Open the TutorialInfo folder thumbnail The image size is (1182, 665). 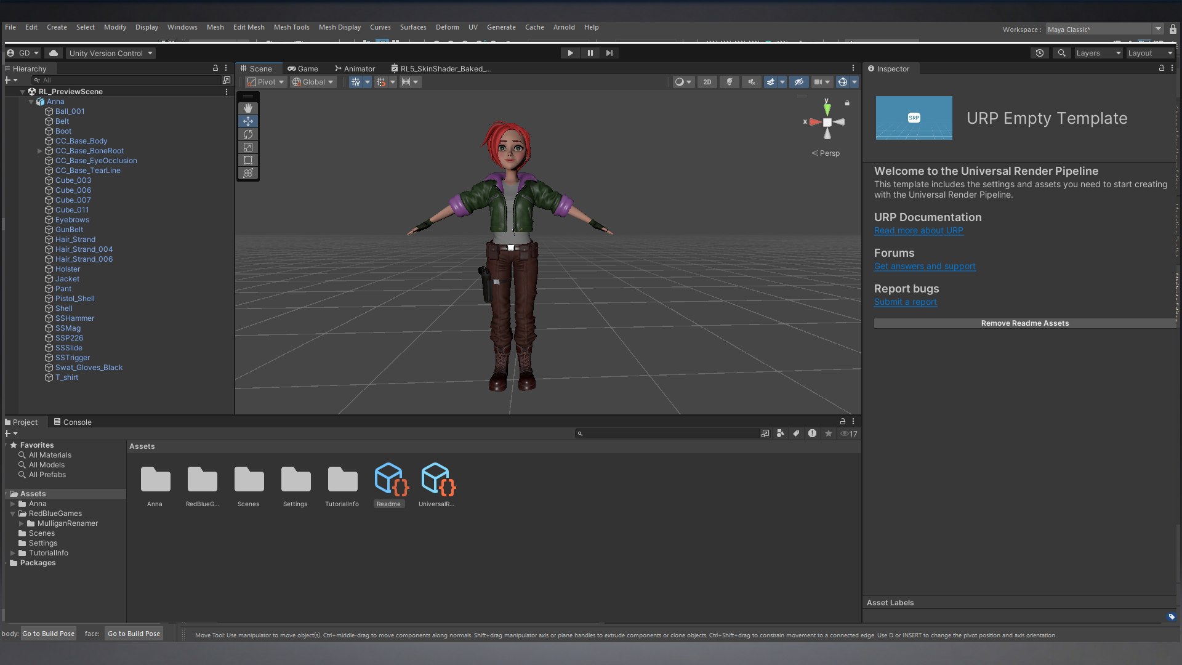coord(343,479)
